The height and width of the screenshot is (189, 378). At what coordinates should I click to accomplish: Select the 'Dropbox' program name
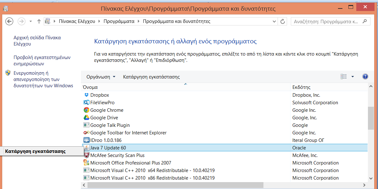(99, 95)
